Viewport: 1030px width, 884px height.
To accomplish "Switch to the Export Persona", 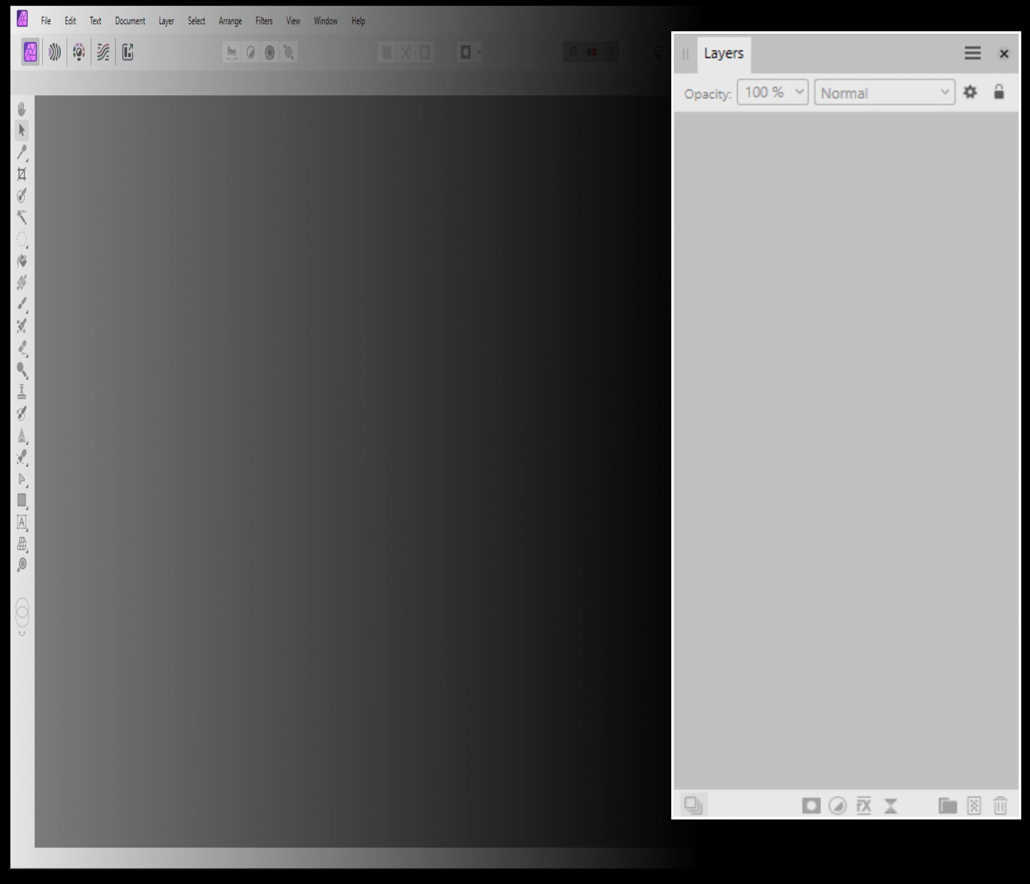I will [x=127, y=52].
